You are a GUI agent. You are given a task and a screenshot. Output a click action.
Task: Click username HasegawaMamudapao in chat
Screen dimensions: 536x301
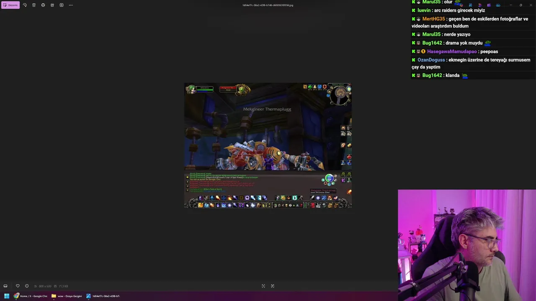coord(452,51)
